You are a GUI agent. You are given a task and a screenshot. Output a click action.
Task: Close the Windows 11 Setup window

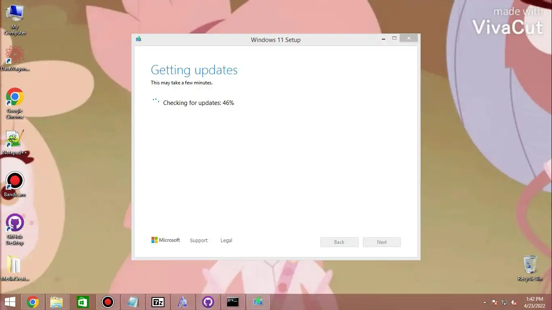tap(409, 38)
